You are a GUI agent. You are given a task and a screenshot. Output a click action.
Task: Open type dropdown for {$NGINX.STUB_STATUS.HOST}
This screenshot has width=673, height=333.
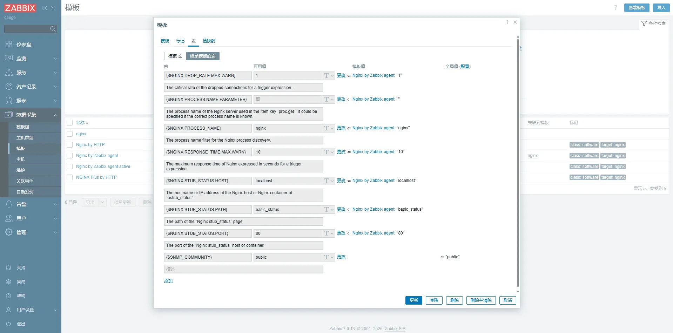(329, 181)
